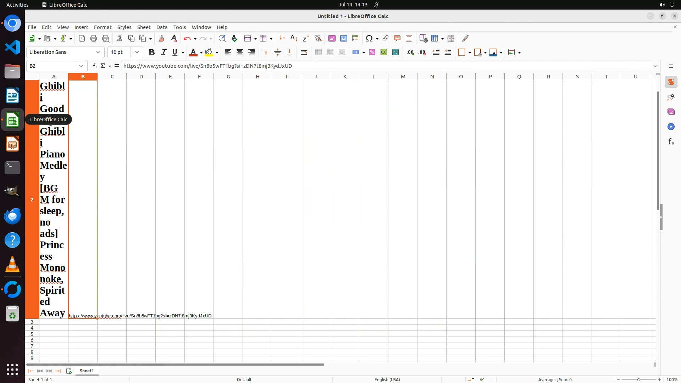Click the Sort Ascending icon
Screen dimensions: 681x383
294,38
